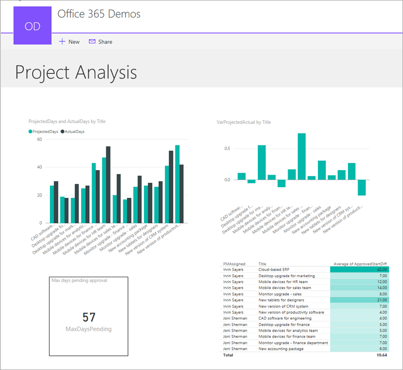Select 'Mobile devices for analytics team' cell
This screenshot has height=370, width=403.
point(288,331)
